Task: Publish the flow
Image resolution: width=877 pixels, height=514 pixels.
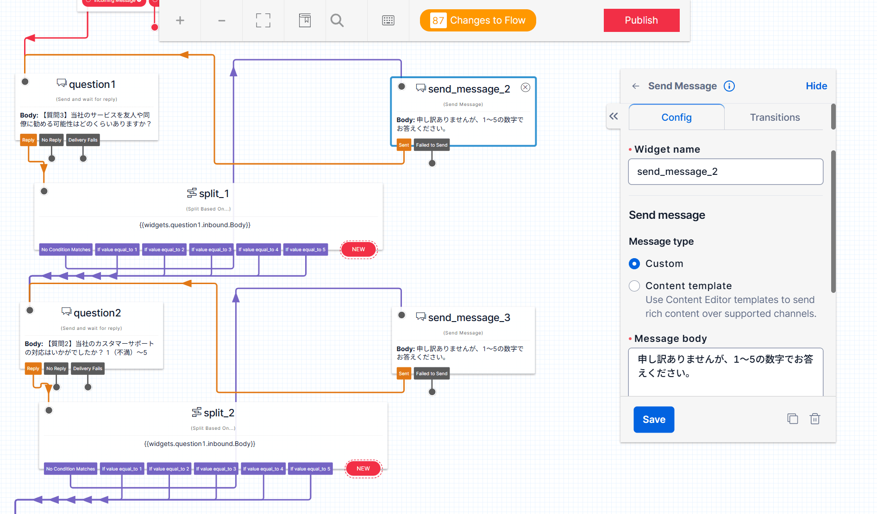Action: click(x=641, y=20)
